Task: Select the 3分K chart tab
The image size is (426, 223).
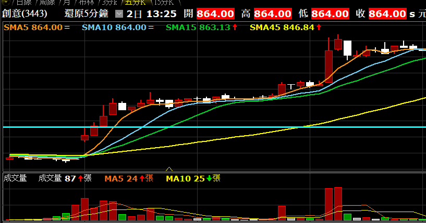Action: tap(105, 3)
